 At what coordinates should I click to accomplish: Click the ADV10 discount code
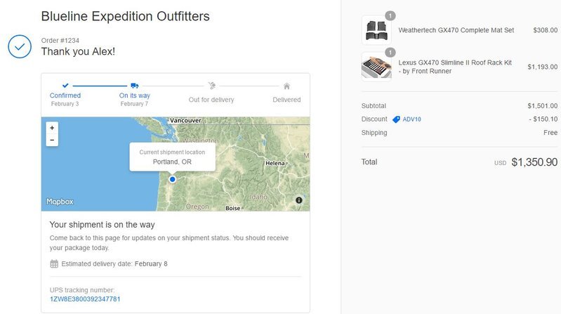tap(412, 119)
